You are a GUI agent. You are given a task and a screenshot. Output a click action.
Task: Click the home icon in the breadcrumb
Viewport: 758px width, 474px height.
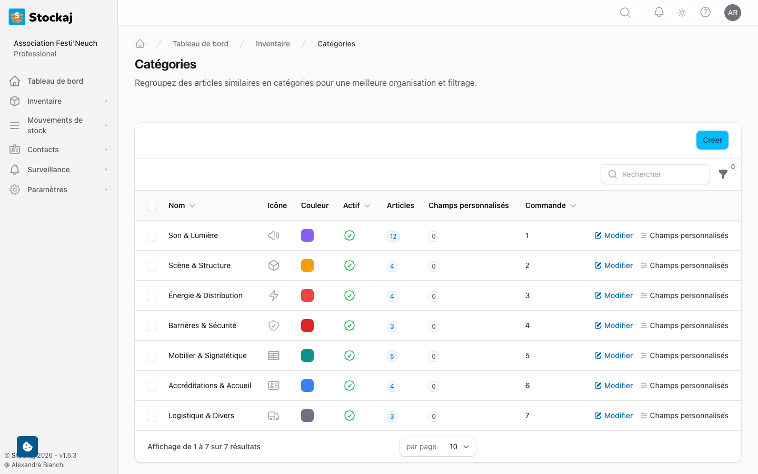point(140,44)
